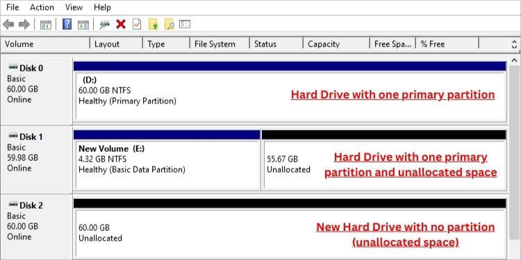This screenshot has width=521, height=260.
Task: Click the volume list scroll down arrow
Action: (515, 46)
